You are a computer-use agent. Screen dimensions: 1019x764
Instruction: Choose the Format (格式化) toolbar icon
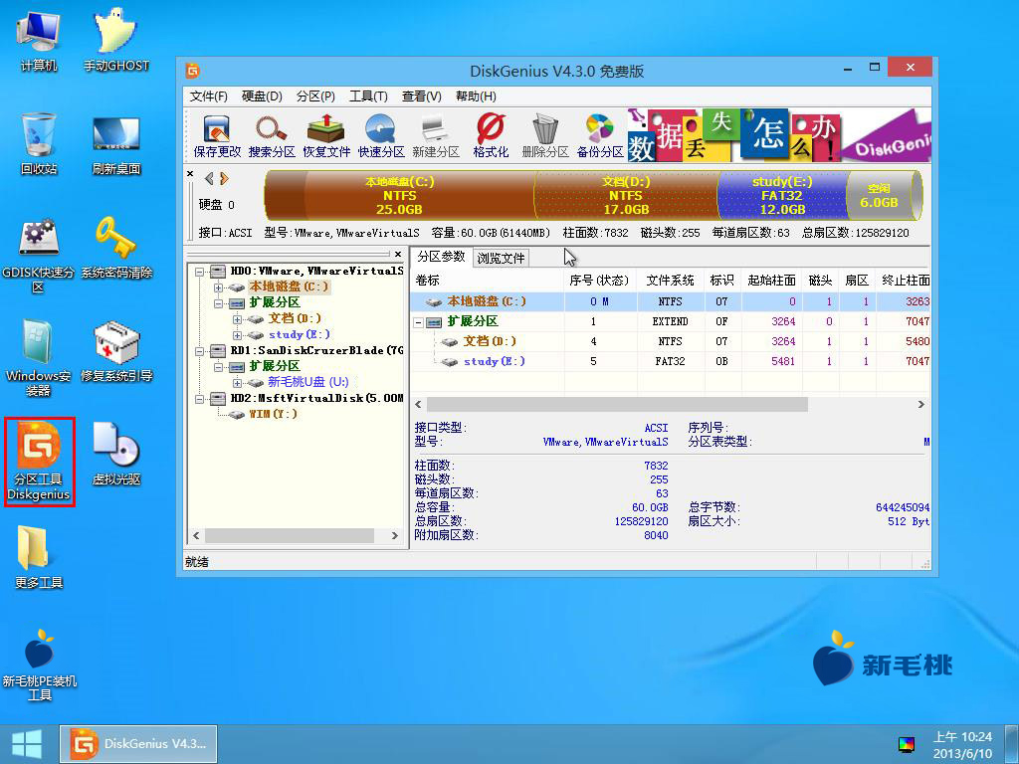(x=491, y=136)
